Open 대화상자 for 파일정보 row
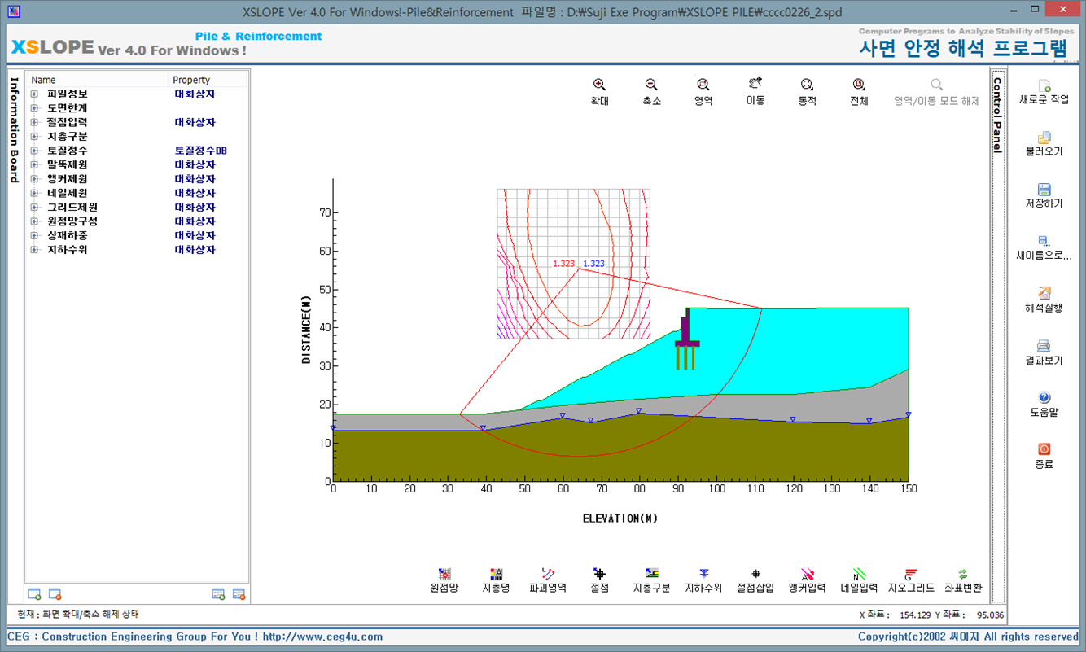This screenshot has width=1086, height=652. [195, 94]
